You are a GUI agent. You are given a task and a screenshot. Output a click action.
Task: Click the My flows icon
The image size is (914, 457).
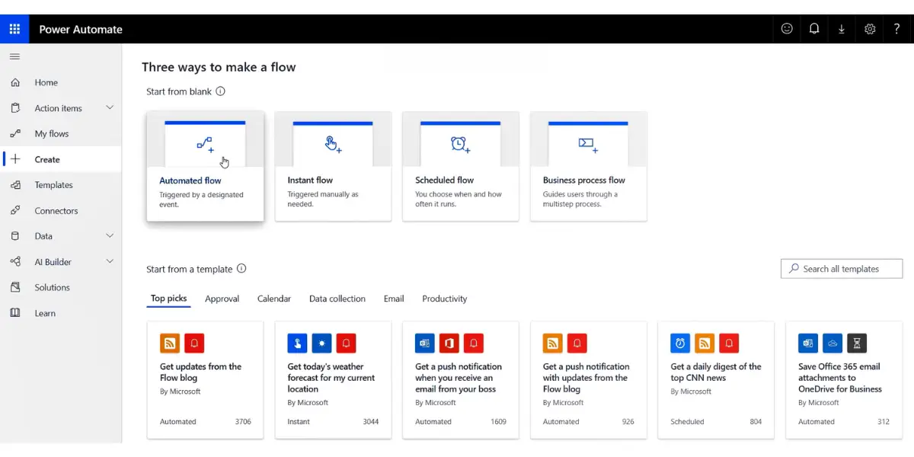15,133
